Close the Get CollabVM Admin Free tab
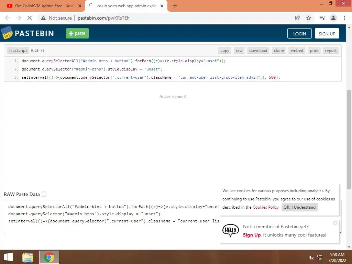 click(80, 6)
